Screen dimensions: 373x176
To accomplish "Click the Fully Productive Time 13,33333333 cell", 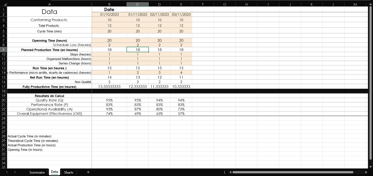I will [109, 87].
